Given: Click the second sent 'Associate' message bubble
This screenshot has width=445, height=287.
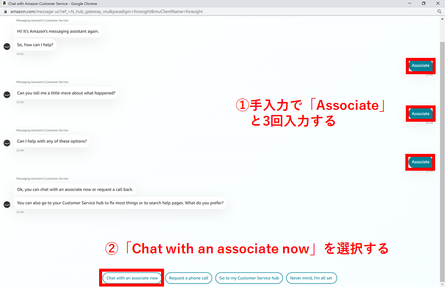Looking at the screenshot, I should (421, 114).
